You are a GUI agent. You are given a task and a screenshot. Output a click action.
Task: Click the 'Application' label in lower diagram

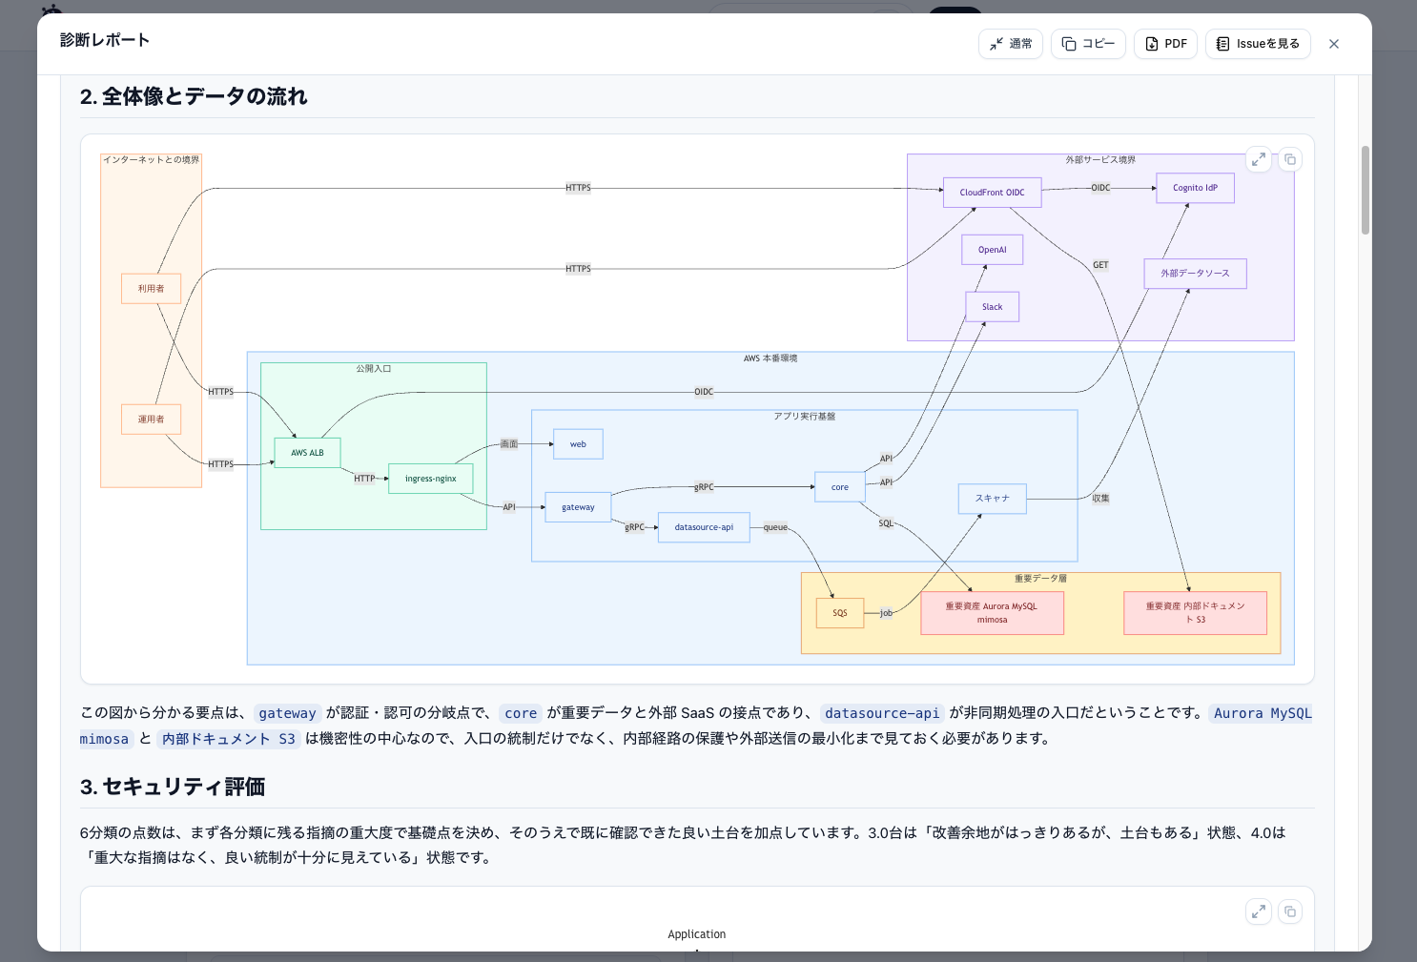(697, 934)
